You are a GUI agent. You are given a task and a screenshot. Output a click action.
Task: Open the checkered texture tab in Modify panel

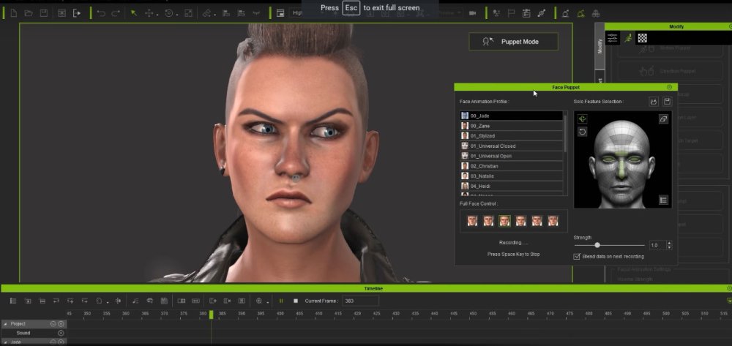[x=643, y=38]
